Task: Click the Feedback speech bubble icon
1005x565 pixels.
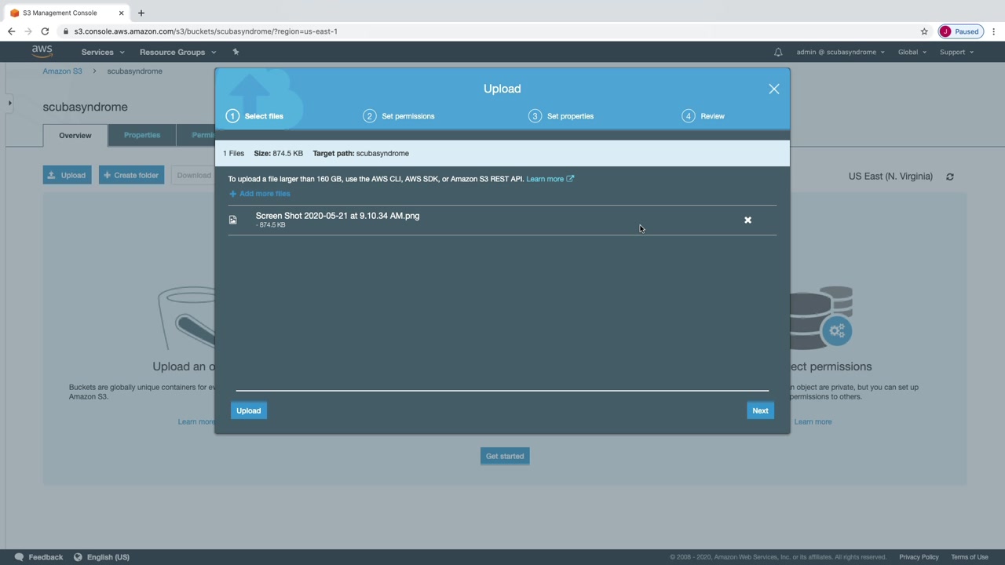Action: [19, 557]
